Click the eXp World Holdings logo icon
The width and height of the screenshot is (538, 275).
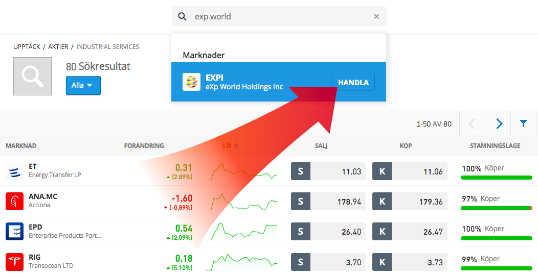[191, 82]
